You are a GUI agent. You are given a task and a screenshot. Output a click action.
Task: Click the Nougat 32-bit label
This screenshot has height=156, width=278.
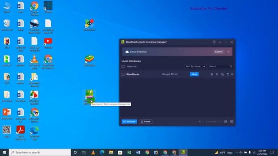170,74
